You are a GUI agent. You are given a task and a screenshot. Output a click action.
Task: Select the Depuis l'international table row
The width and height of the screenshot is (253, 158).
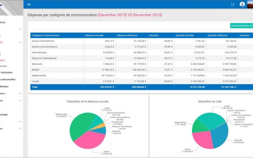pos(142,41)
